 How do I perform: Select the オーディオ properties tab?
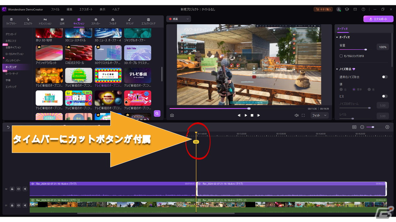(342, 29)
